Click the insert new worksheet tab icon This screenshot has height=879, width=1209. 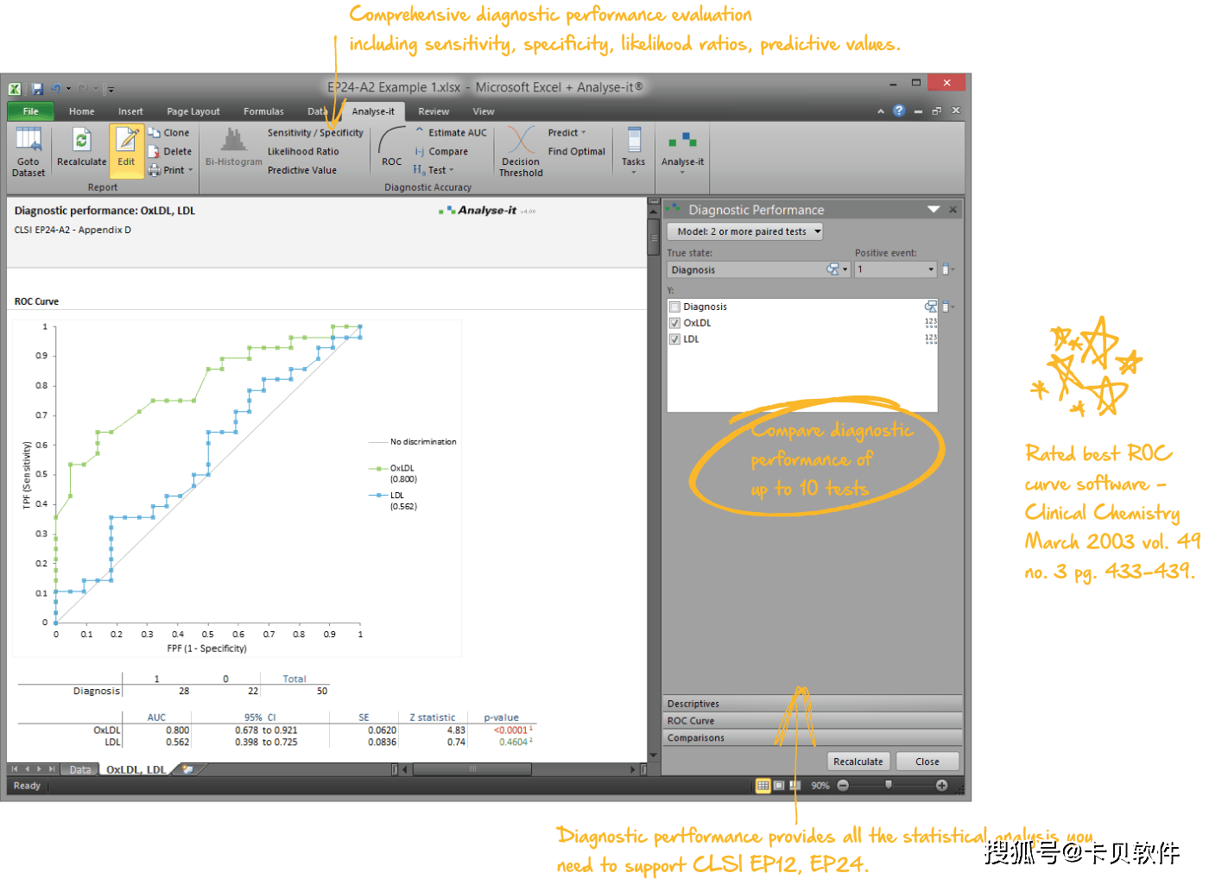[x=187, y=768]
